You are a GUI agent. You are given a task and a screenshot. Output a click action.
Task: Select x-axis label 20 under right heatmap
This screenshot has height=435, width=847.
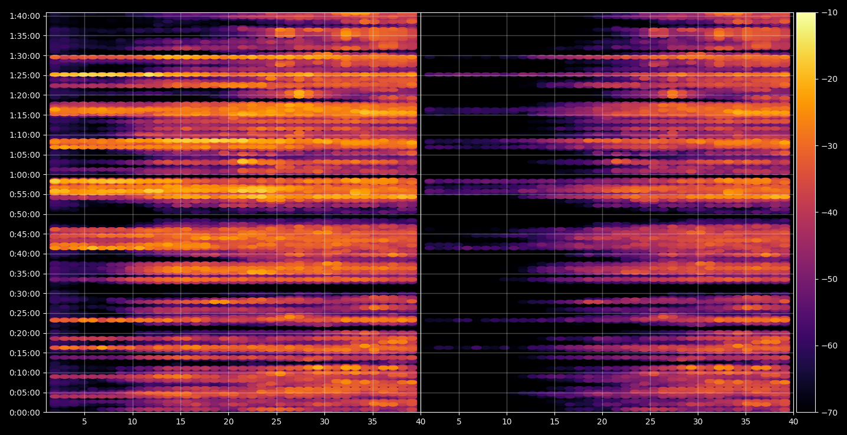point(602,422)
